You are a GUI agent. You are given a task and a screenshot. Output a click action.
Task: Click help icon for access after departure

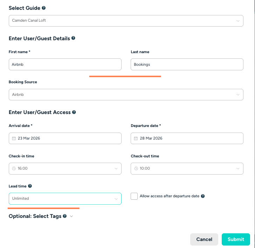[203, 196]
